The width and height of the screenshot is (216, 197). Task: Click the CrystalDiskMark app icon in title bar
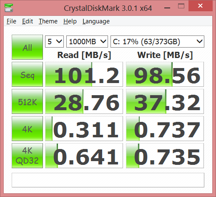9,8
